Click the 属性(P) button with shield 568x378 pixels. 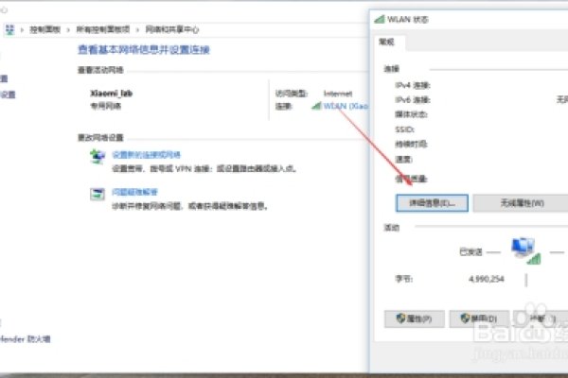point(415,318)
